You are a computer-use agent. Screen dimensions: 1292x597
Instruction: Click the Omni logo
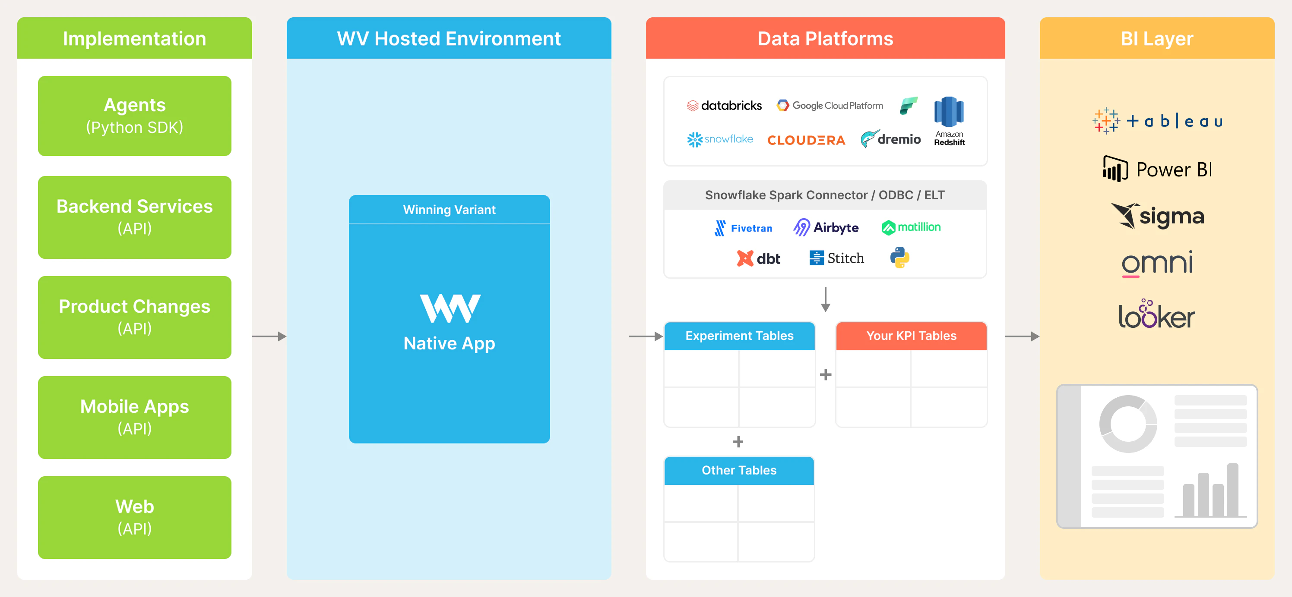coord(1157,264)
